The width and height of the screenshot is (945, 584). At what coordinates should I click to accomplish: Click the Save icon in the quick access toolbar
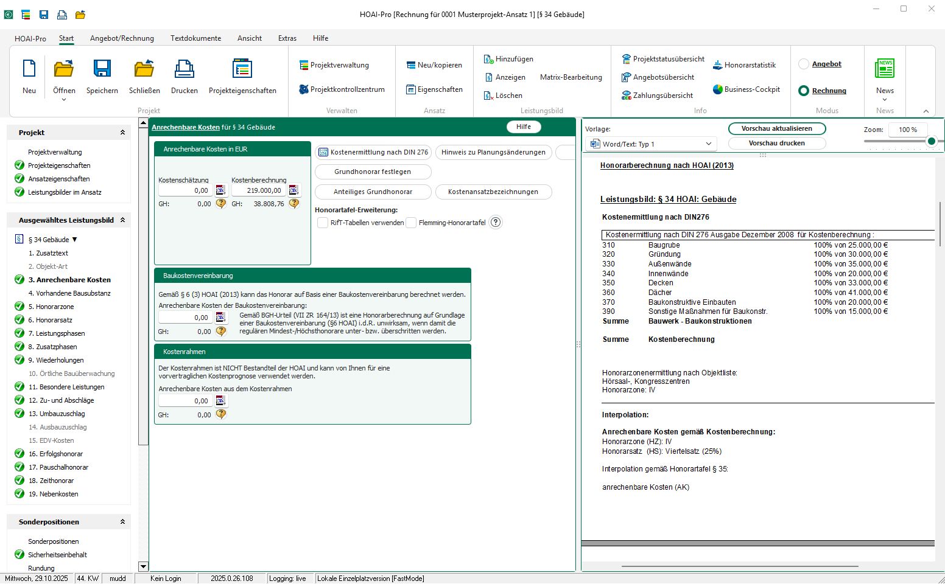tap(43, 15)
